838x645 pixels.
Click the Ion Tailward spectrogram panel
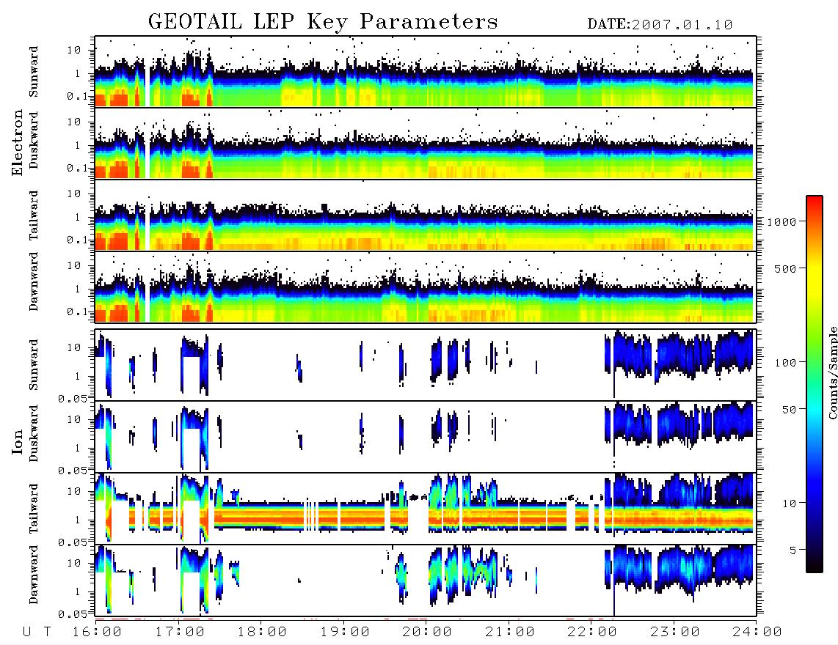[x=426, y=509]
